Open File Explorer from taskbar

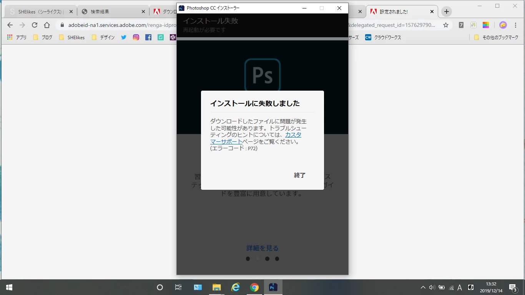(217, 287)
